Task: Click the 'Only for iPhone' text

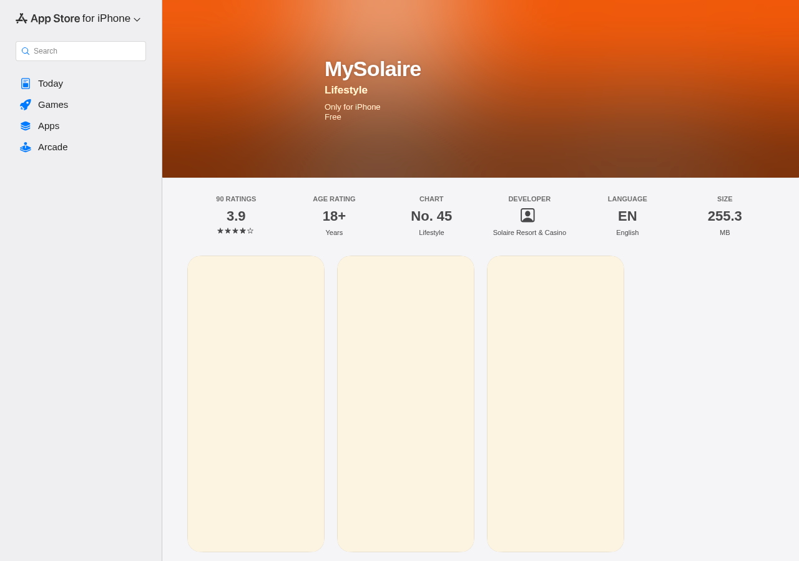Action: pyautogui.click(x=353, y=107)
